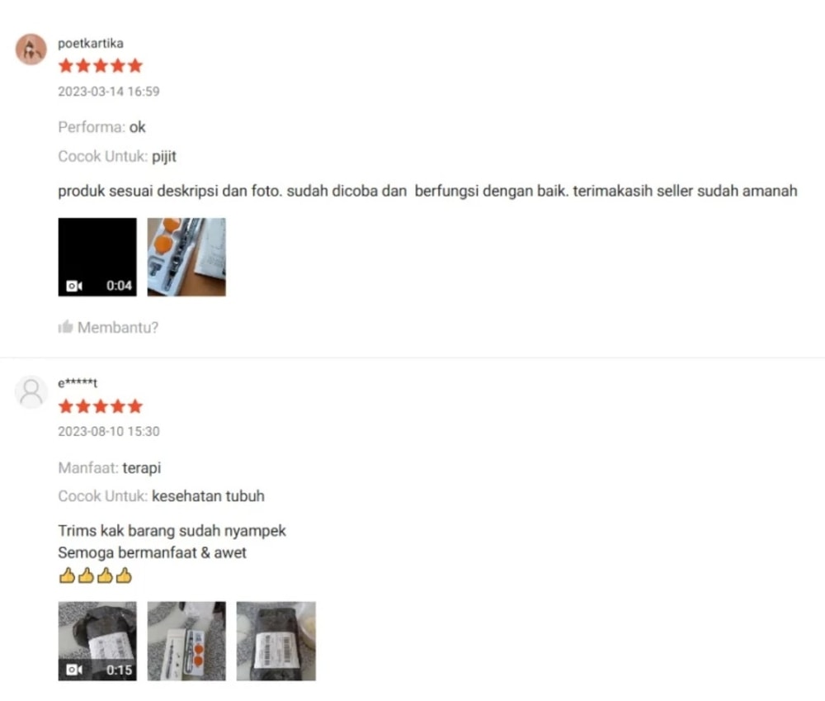Open the massage gun box photo
The image size is (825, 701).
tap(186, 641)
